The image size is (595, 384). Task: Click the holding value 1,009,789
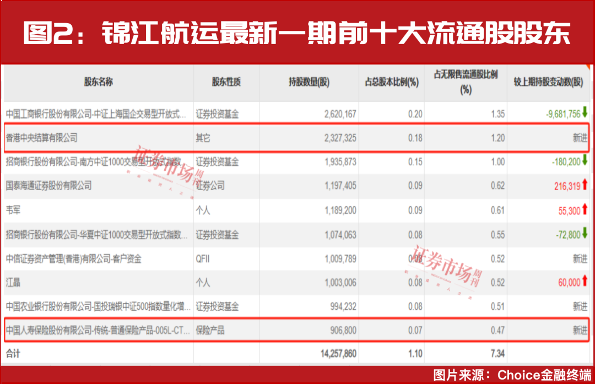click(340, 259)
